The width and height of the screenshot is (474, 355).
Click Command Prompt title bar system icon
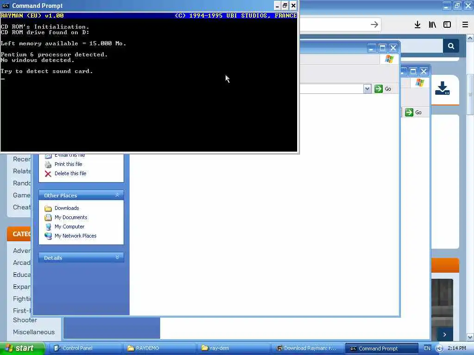pyautogui.click(x=6, y=6)
